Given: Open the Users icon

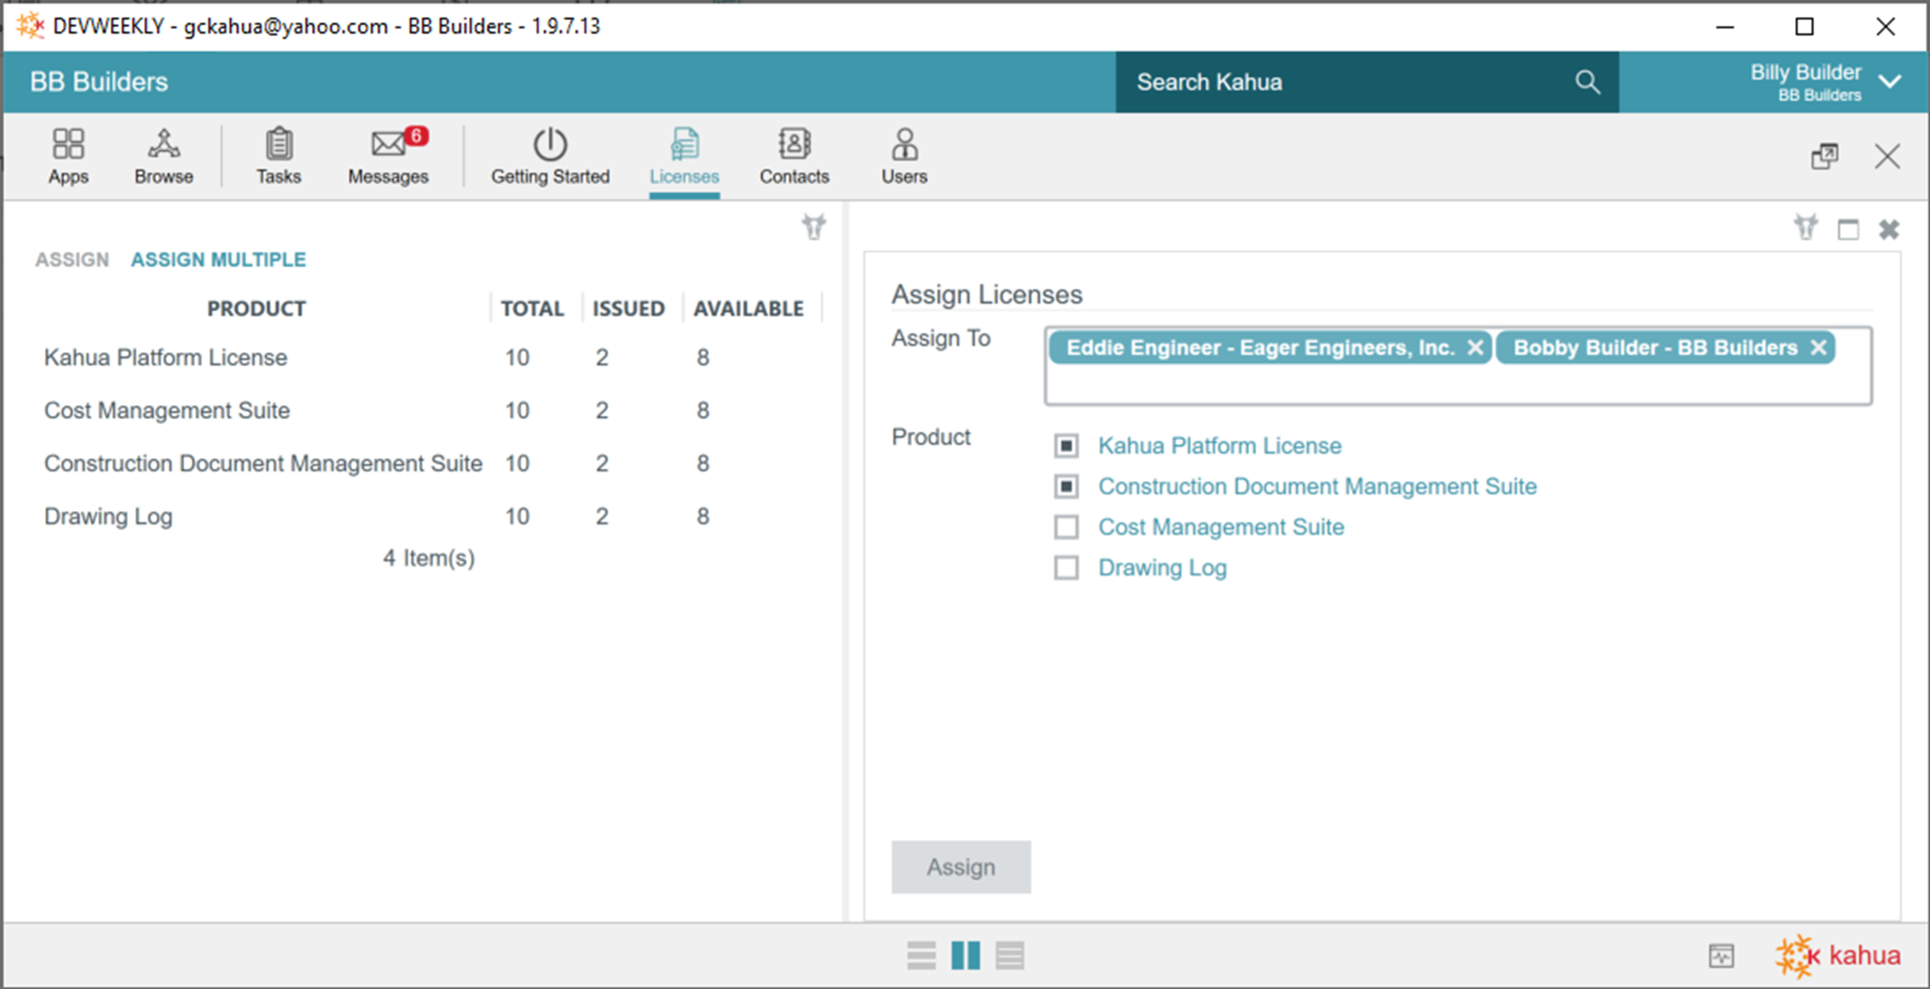Looking at the screenshot, I should 903,155.
